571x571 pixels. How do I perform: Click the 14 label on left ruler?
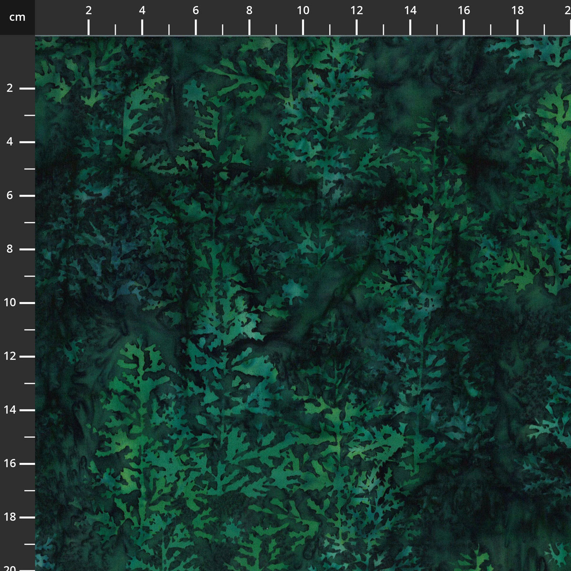[x=10, y=410]
